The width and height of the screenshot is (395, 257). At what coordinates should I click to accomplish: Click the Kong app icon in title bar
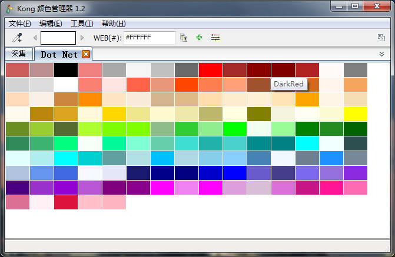[x=9, y=9]
